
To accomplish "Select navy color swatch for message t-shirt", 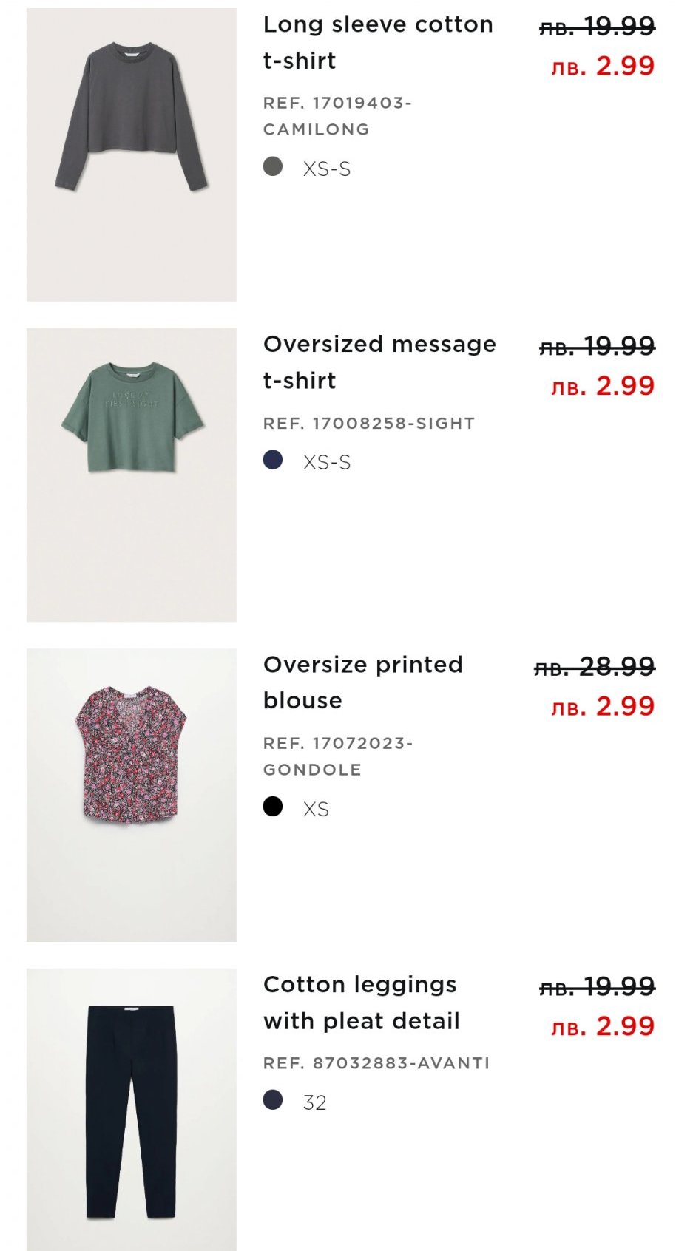I will pyautogui.click(x=273, y=460).
